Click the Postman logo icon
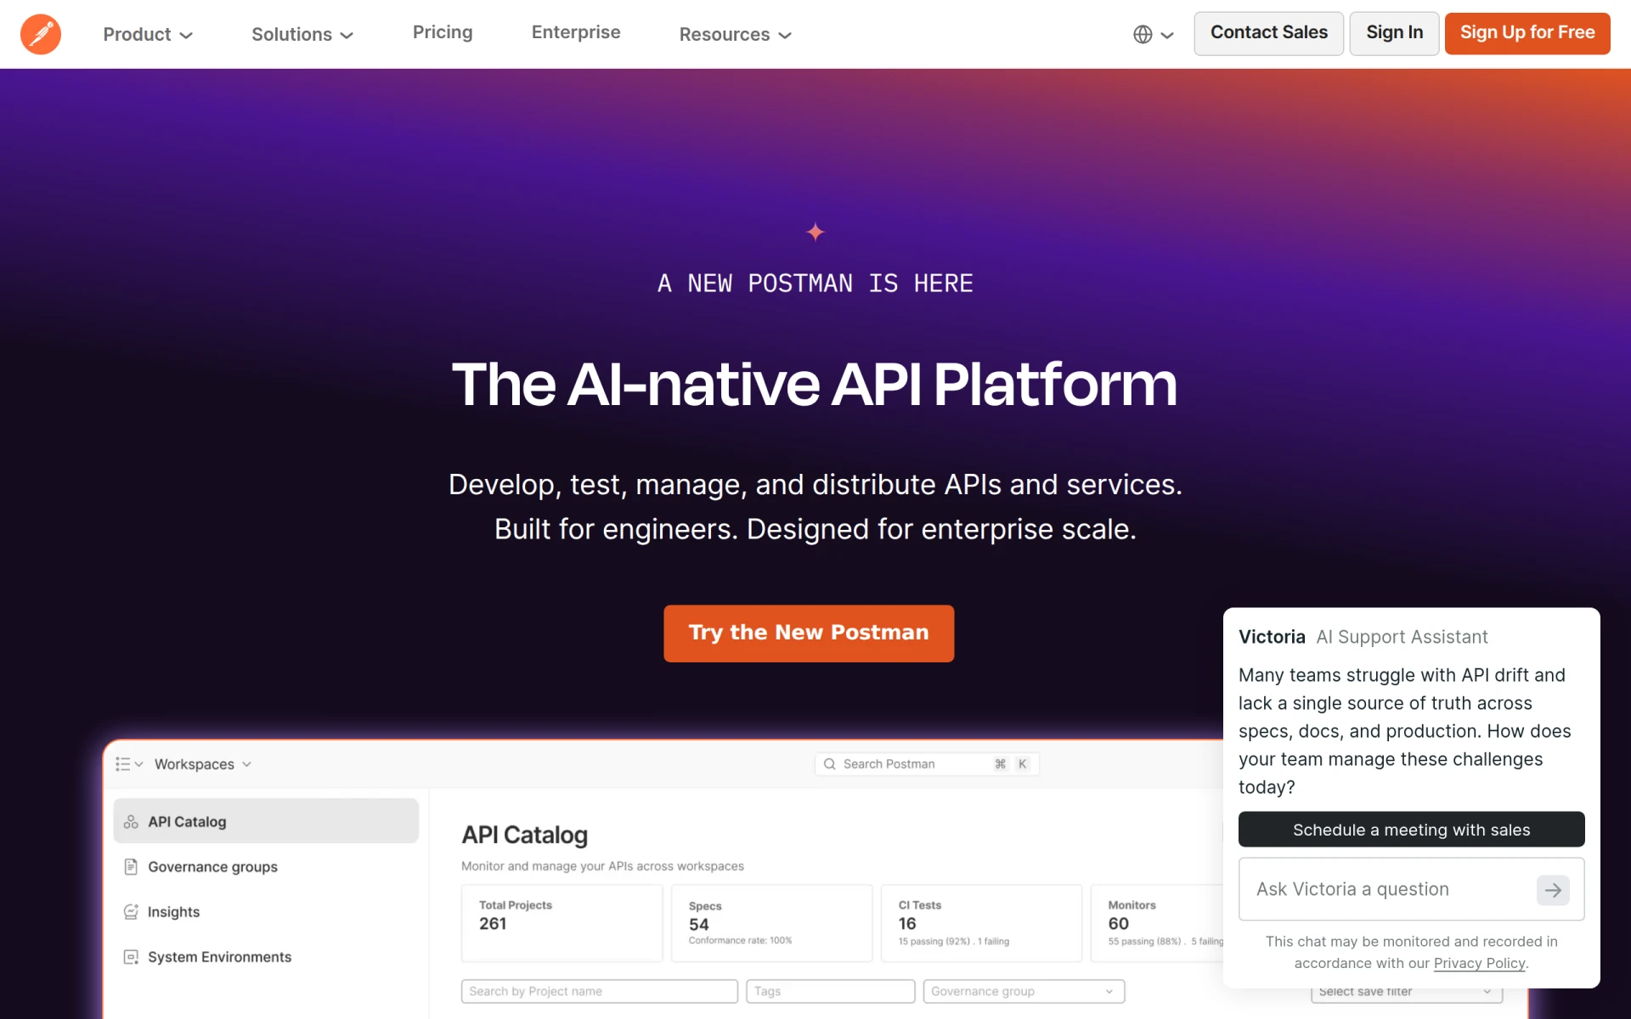Image resolution: width=1631 pixels, height=1019 pixels. click(41, 34)
